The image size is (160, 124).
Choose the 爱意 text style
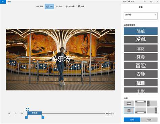click(x=141, y=40)
